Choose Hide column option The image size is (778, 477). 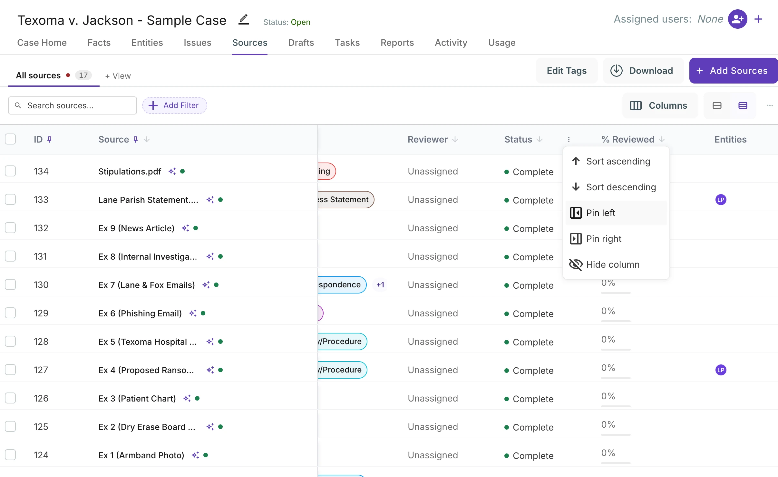(x=616, y=264)
